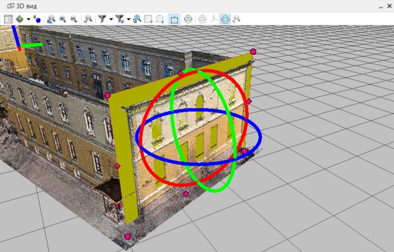394x252 pixels.
Task: Toggle the highlighted clipping box button
Action: pyautogui.click(x=174, y=19)
